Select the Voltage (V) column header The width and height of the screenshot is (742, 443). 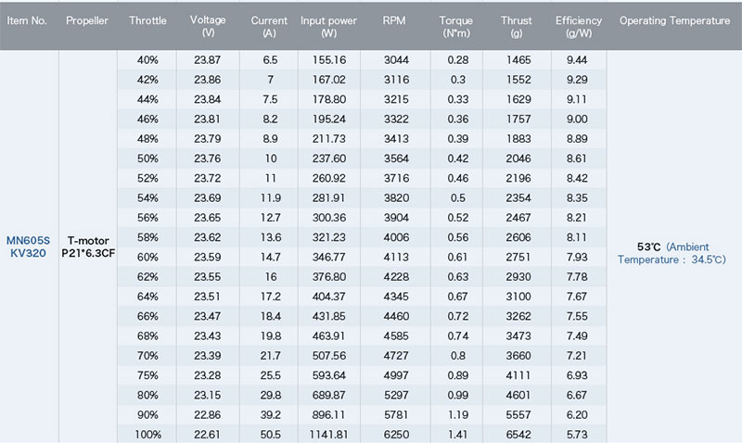pyautogui.click(x=208, y=26)
